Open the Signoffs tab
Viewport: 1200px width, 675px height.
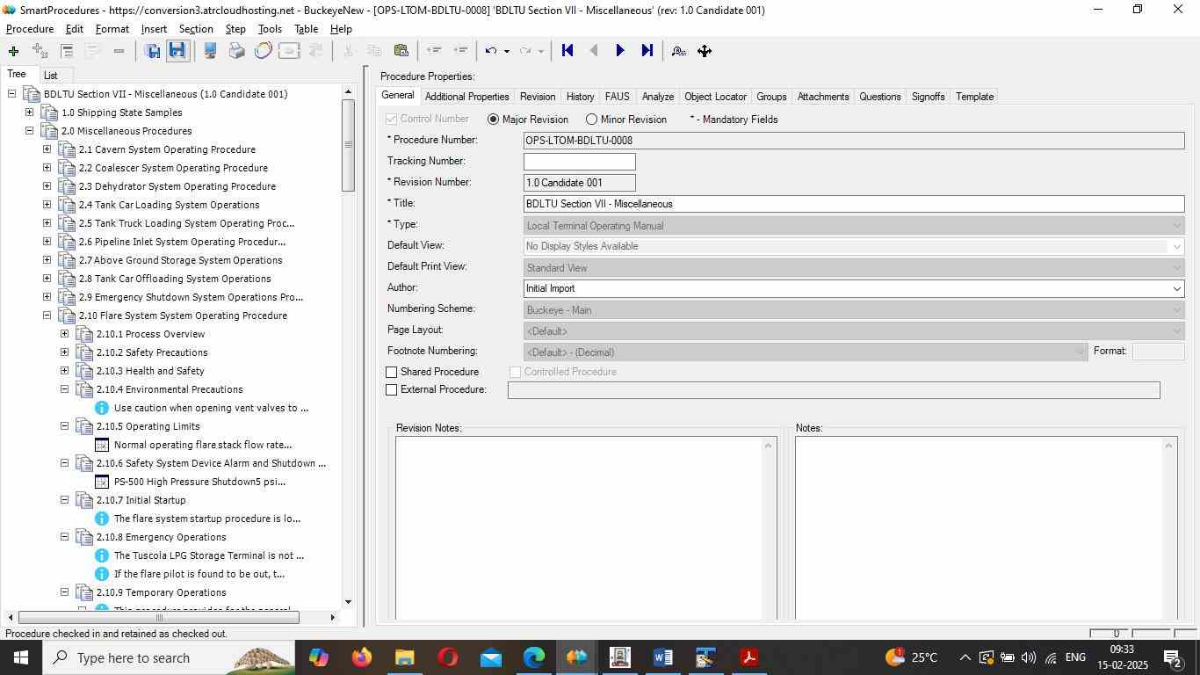click(x=928, y=97)
